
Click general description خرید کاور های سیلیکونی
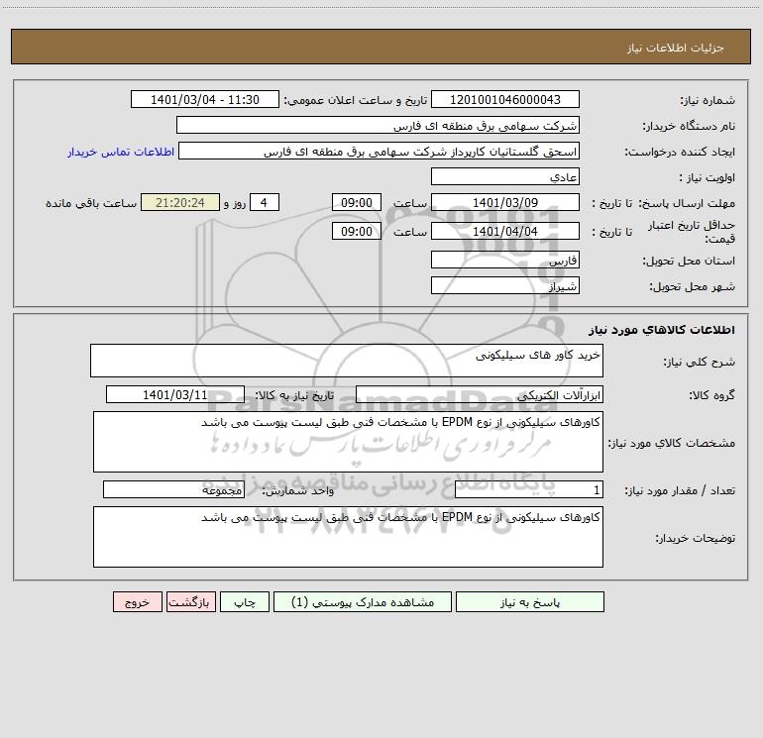click(x=347, y=361)
